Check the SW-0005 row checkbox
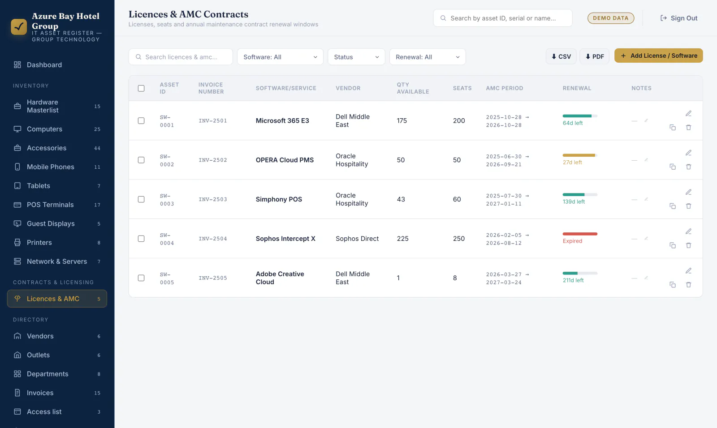Image resolution: width=717 pixels, height=428 pixels. click(141, 278)
